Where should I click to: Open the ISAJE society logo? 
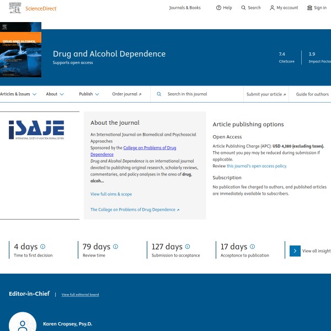(x=36, y=130)
